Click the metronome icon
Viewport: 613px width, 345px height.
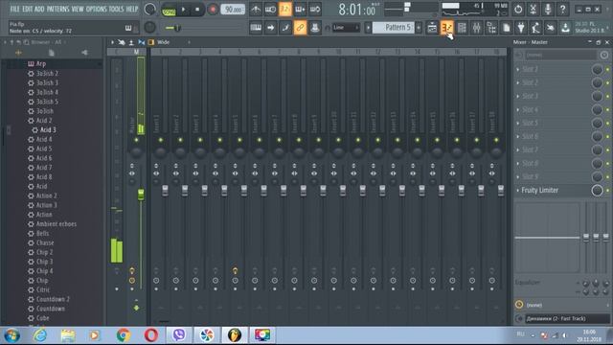click(x=256, y=10)
